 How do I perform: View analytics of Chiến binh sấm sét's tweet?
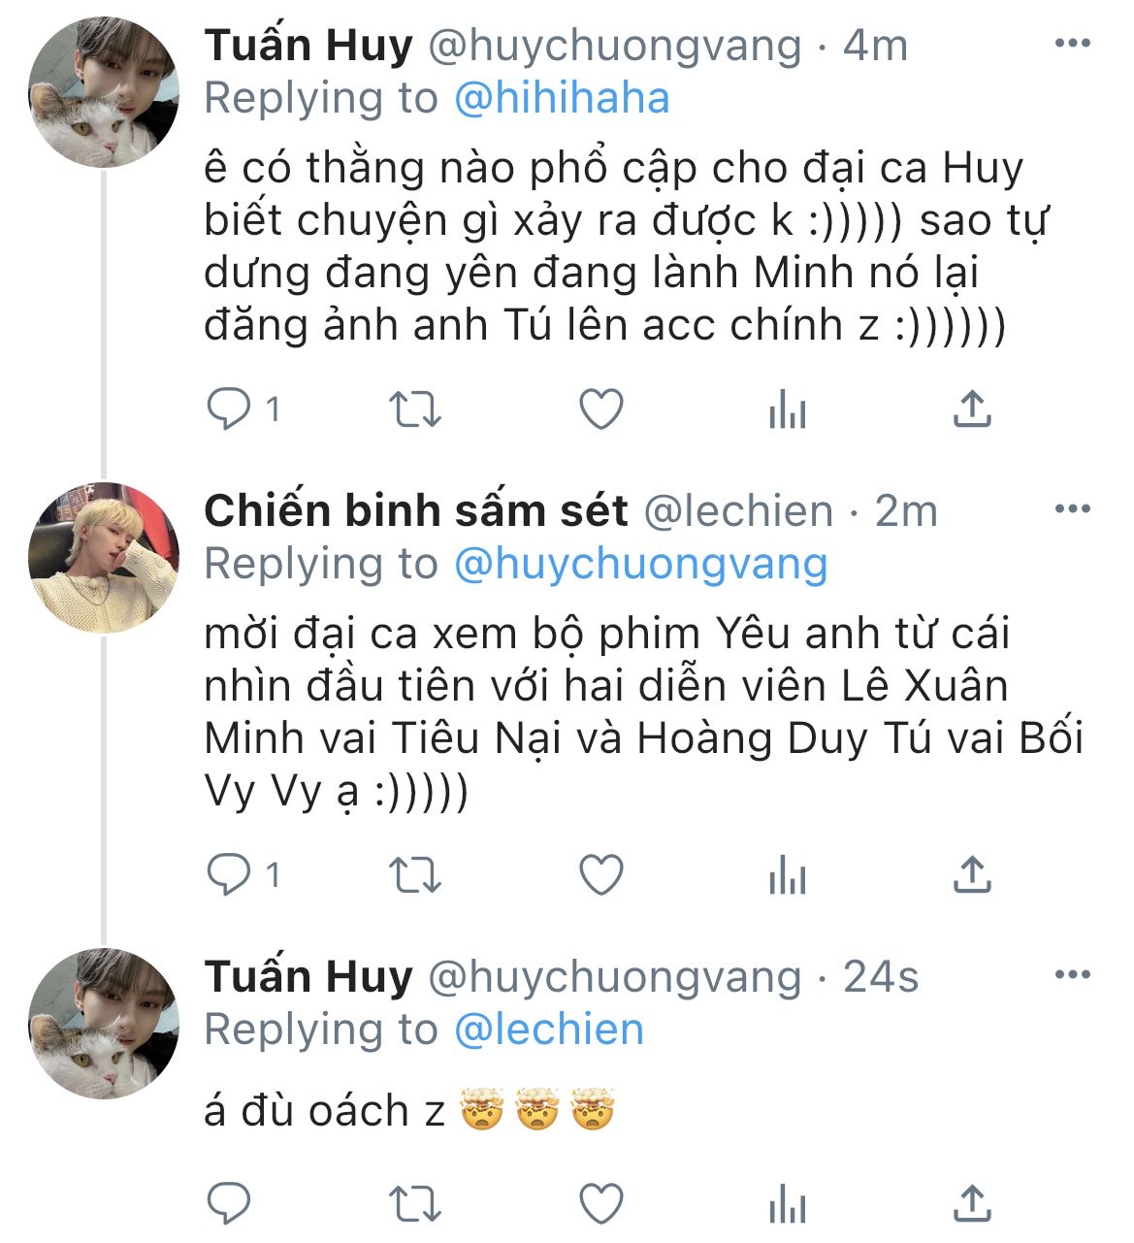(787, 877)
